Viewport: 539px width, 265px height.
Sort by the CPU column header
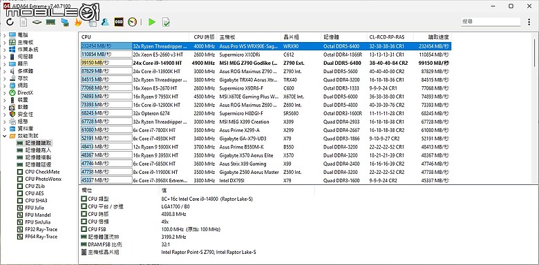pyautogui.click(x=134, y=37)
